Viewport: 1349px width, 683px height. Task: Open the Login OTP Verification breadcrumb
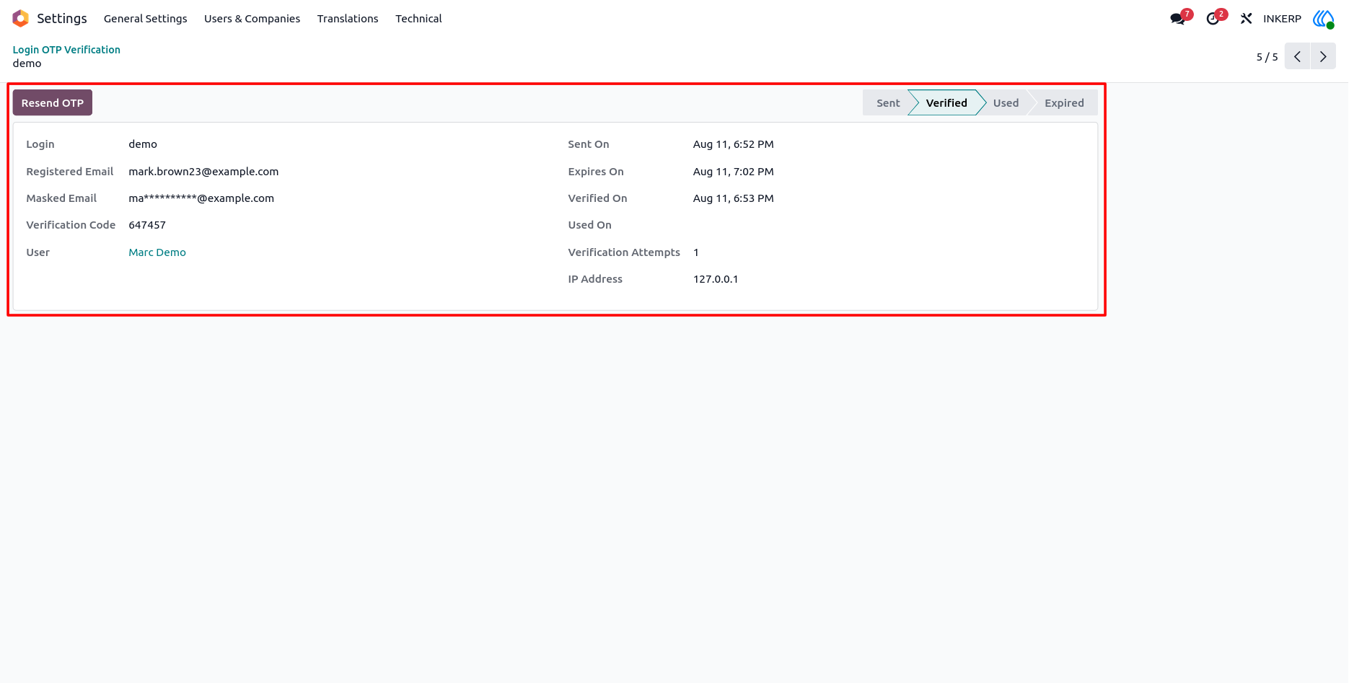coord(66,50)
